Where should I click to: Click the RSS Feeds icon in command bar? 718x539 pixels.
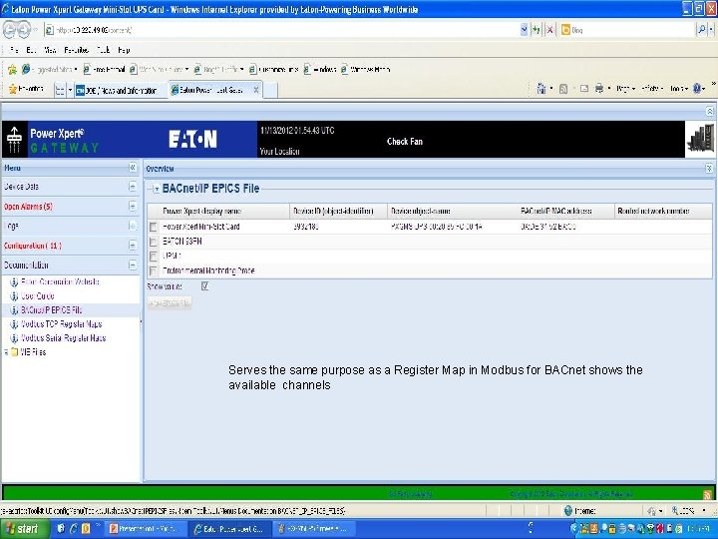point(563,89)
